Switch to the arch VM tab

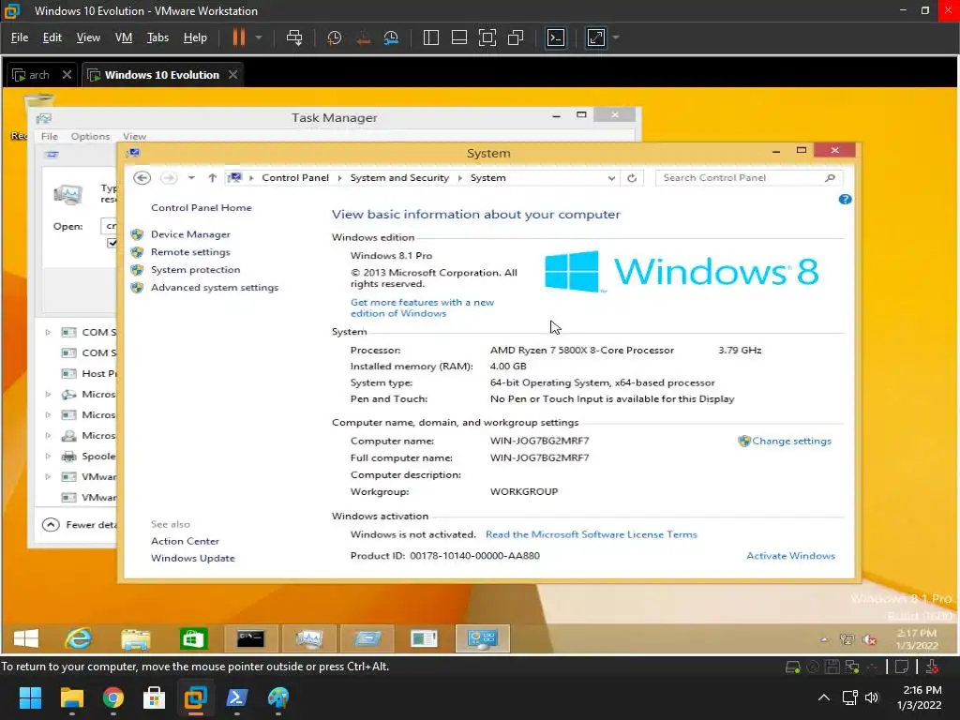point(34,75)
